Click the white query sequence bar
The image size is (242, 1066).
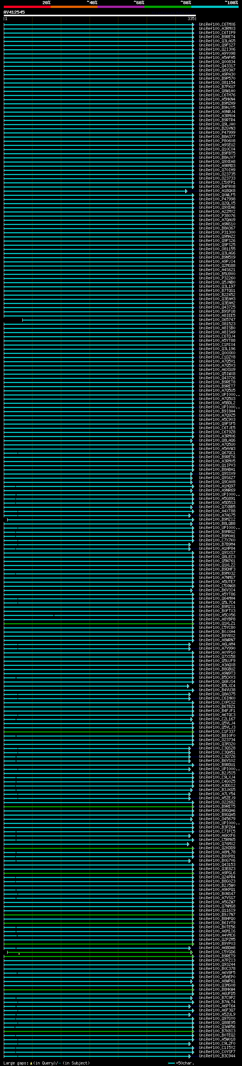coord(100,16)
